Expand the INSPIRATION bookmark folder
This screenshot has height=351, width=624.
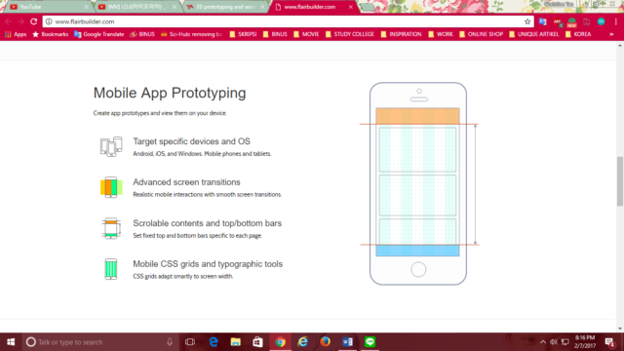tap(401, 34)
